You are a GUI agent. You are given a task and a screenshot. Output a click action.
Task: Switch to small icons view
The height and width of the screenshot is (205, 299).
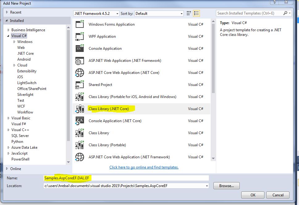coord(189,13)
